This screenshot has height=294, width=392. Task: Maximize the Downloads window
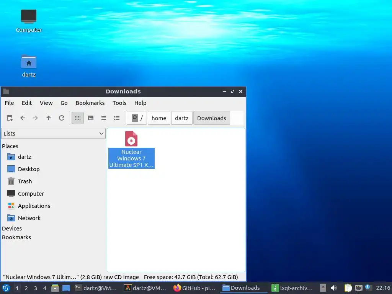pyautogui.click(x=233, y=91)
